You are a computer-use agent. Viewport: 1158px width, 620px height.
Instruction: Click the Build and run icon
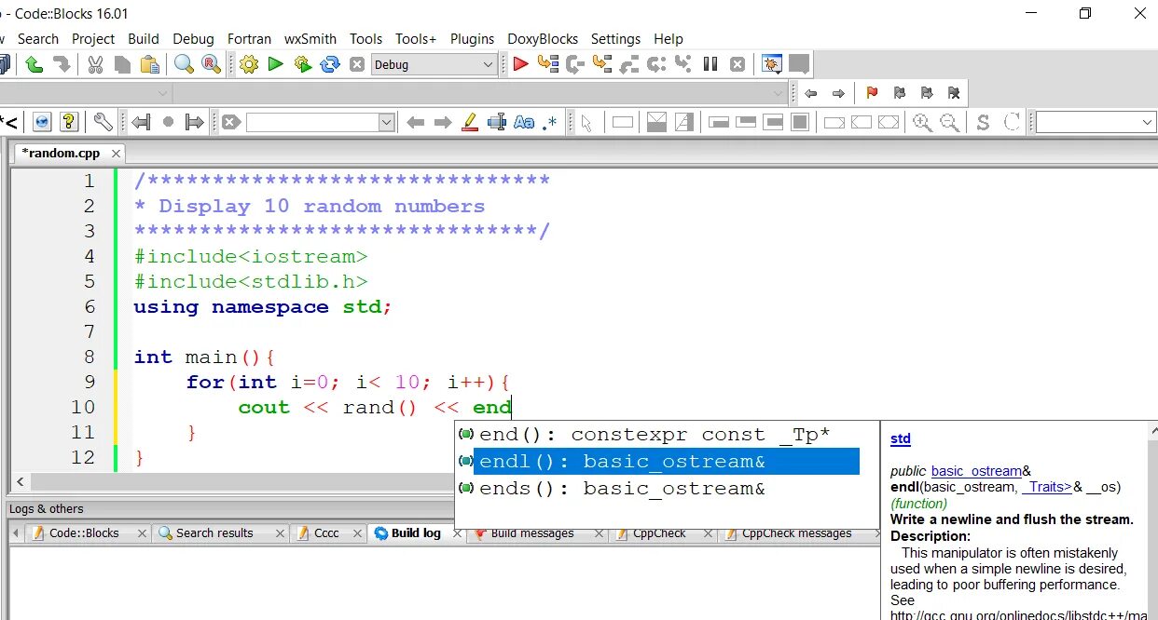[302, 64]
